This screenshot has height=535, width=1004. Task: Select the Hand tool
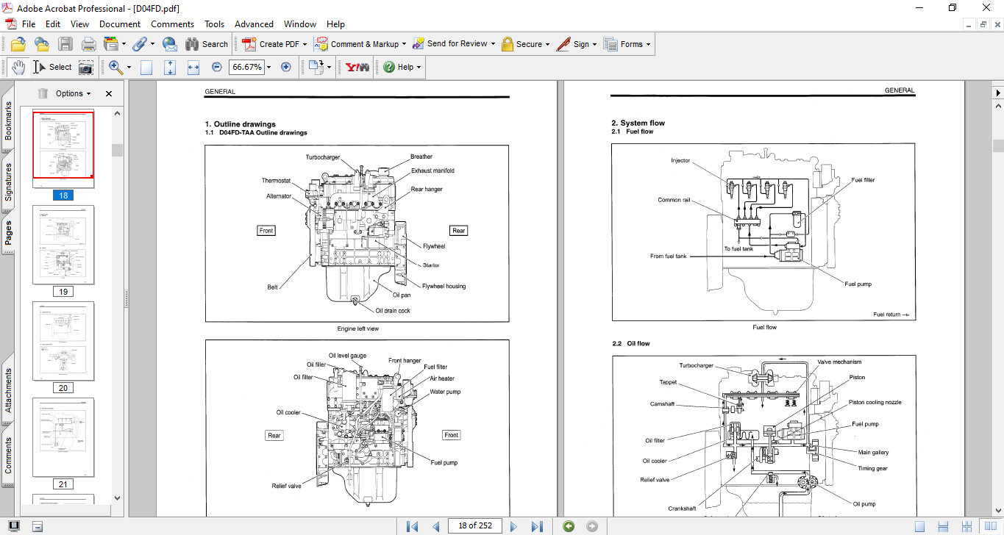click(x=18, y=67)
